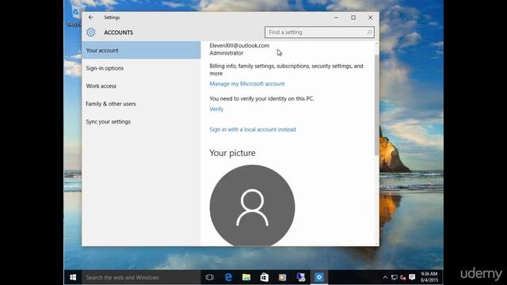Click the Accounts gear icon

[x=91, y=32]
